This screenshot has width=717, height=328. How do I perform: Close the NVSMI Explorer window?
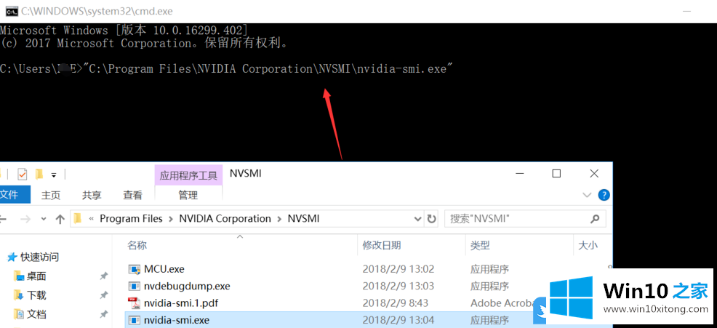(594, 173)
